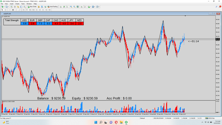Open the New Chart toolbar icon
The image size is (222, 125).
click(2, 7)
